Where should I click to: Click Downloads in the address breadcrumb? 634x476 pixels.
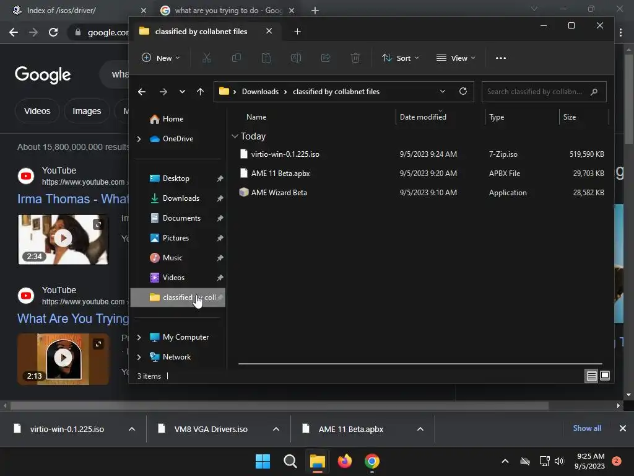pos(260,92)
